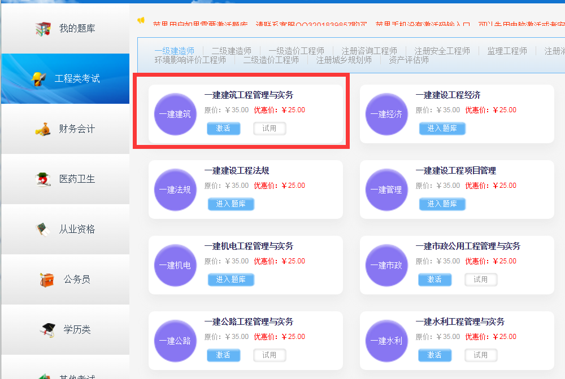Switch to 二级建造师 tab
565x379 pixels.
[231, 51]
